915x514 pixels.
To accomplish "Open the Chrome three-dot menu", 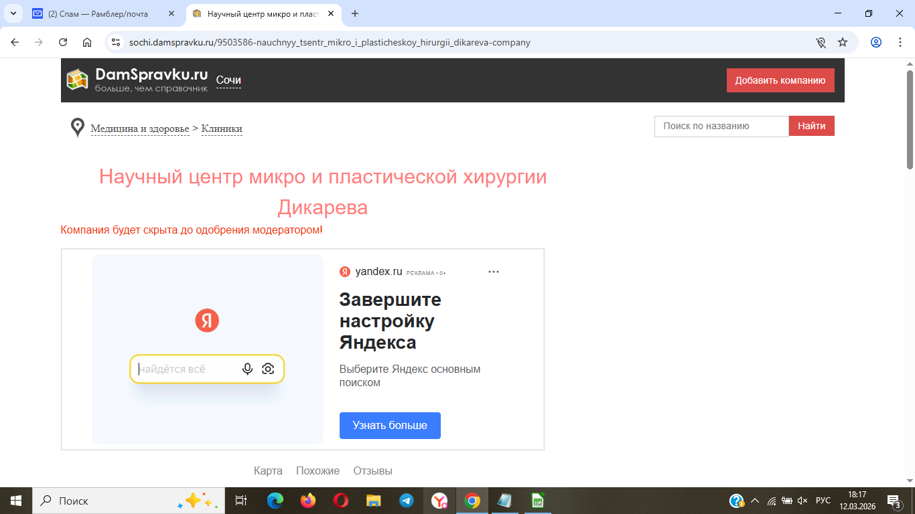I will click(900, 42).
